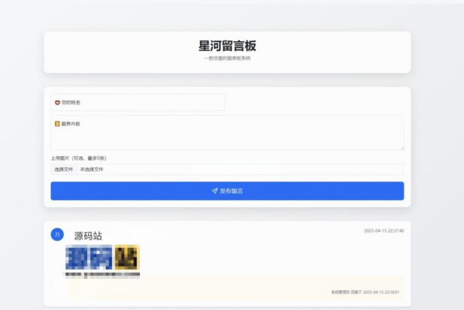Click the paper plane send icon
Screen dimensions: 464x310
coord(215,191)
